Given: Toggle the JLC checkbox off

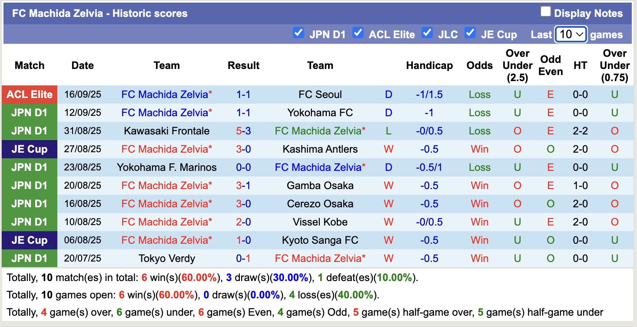Looking at the screenshot, I should [427, 33].
